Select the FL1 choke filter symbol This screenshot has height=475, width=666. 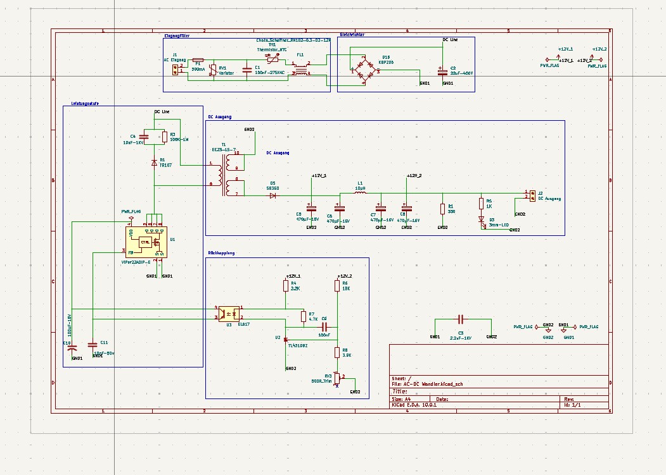pyautogui.click(x=301, y=70)
